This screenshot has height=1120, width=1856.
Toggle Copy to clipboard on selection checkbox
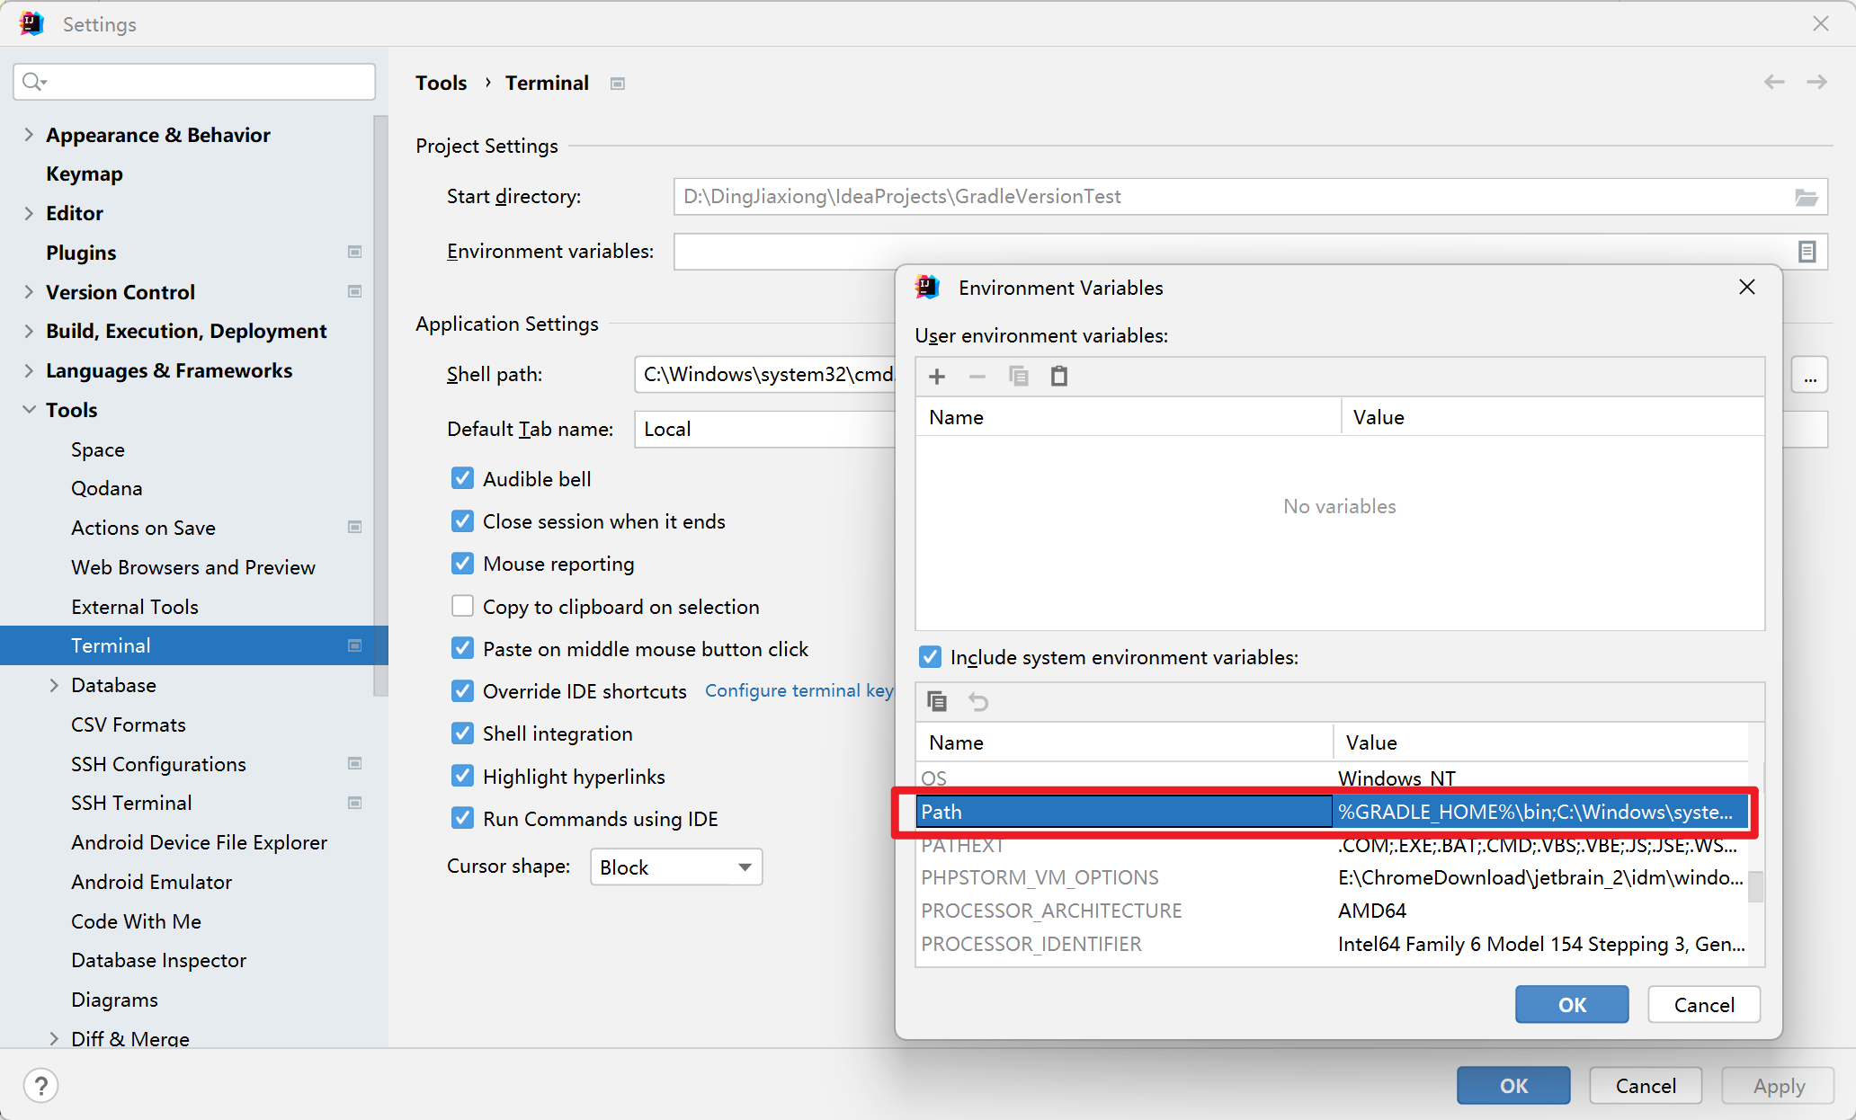pyautogui.click(x=461, y=607)
